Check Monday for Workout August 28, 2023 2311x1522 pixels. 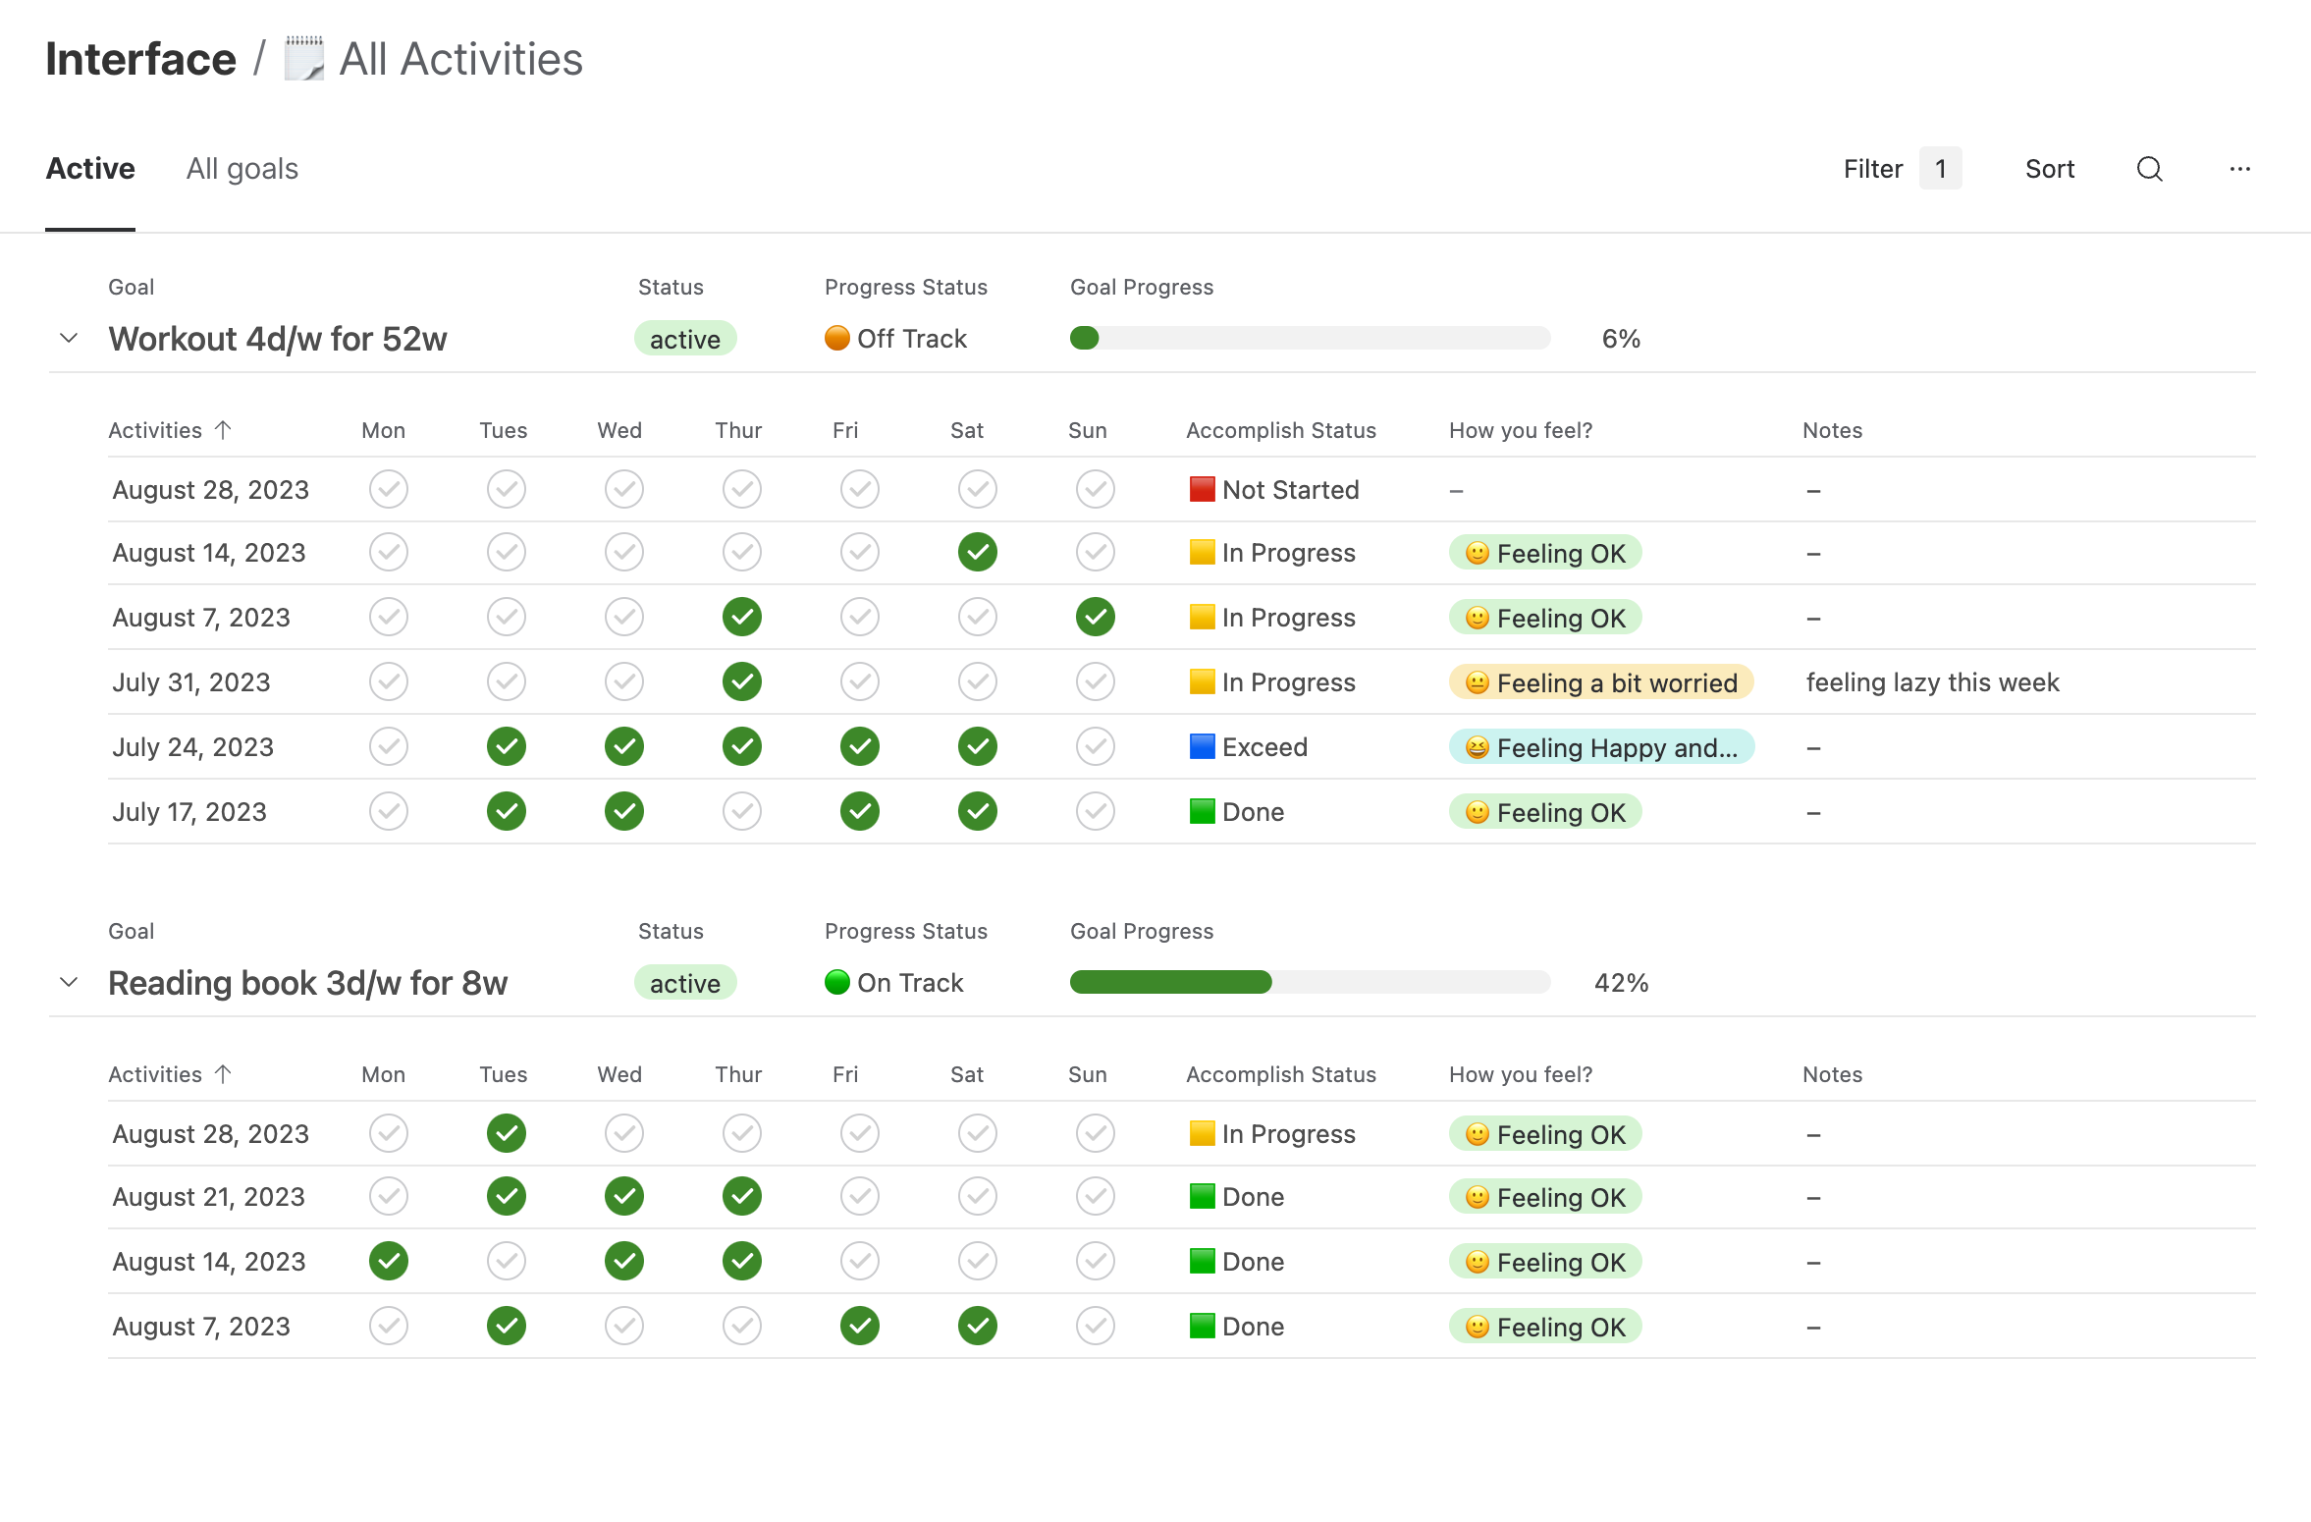389,489
